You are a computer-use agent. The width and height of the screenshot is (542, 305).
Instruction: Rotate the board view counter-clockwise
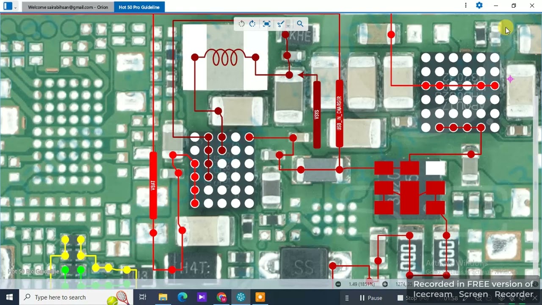point(241,24)
